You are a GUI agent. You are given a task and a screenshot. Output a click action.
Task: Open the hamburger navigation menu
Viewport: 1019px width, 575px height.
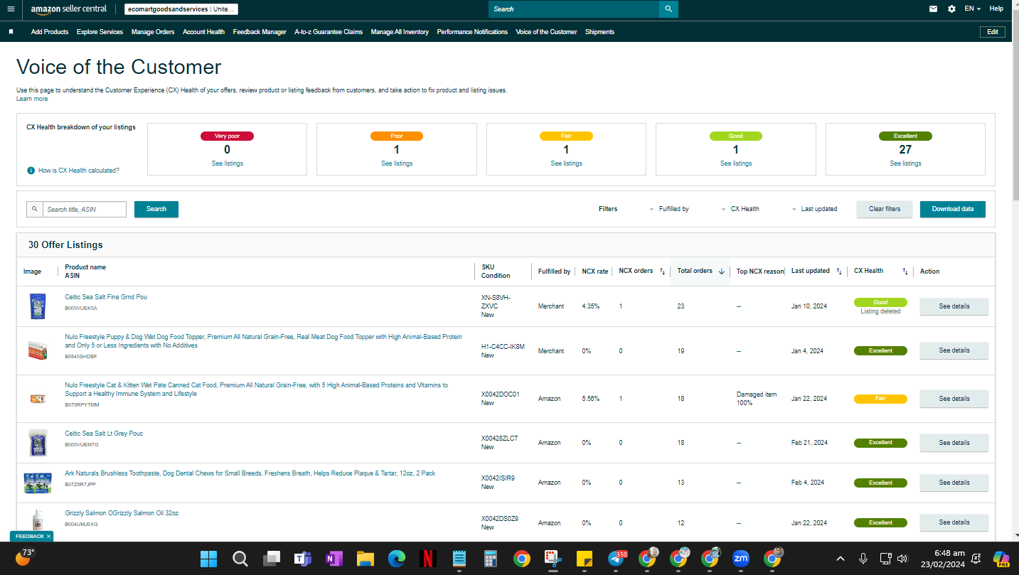[x=11, y=9]
